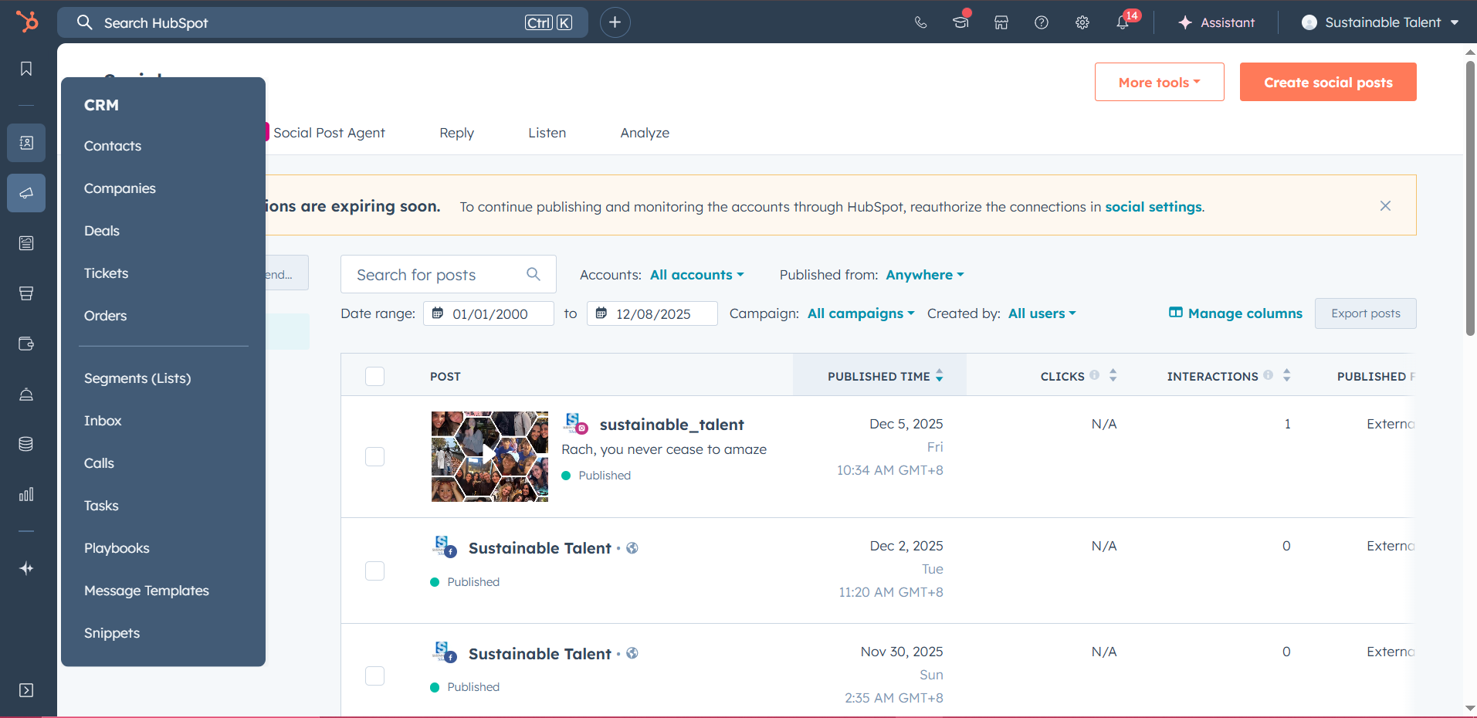Click the plus quick-create button
The image size is (1477, 718).
615,22
